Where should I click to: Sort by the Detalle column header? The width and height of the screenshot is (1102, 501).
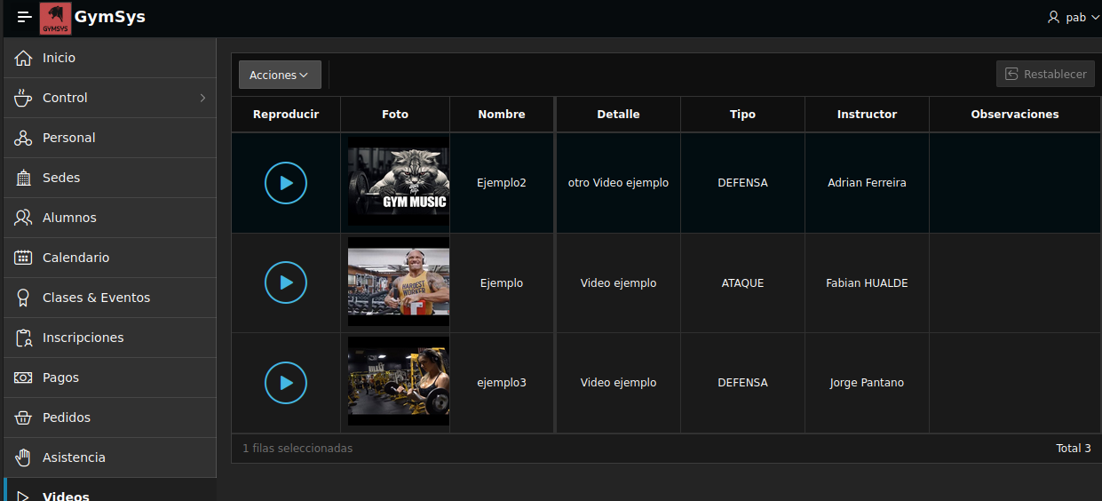(x=618, y=114)
